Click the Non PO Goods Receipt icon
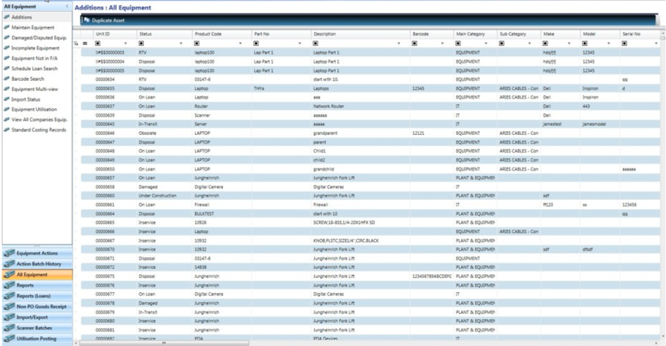 [9, 307]
